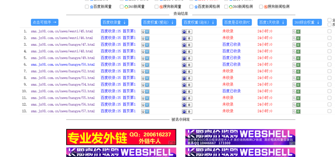Sort by 360综合权重 column
This screenshot has width=335, height=157.
tap(307, 22)
